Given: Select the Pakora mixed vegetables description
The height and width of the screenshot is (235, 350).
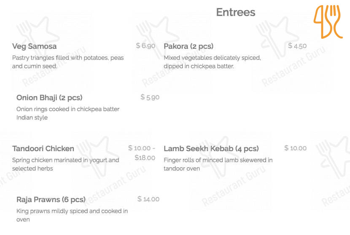Looking at the screenshot, I should pyautogui.click(x=212, y=62).
